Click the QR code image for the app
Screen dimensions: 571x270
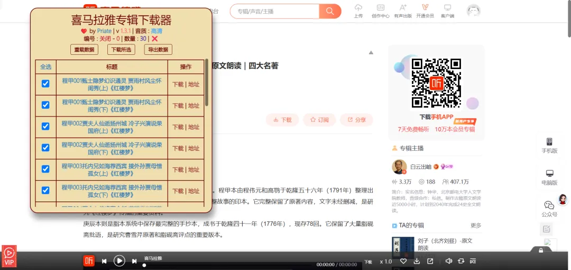tap(436, 83)
